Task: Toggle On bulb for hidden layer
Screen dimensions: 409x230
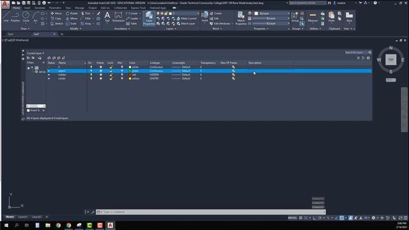Action: point(91,75)
